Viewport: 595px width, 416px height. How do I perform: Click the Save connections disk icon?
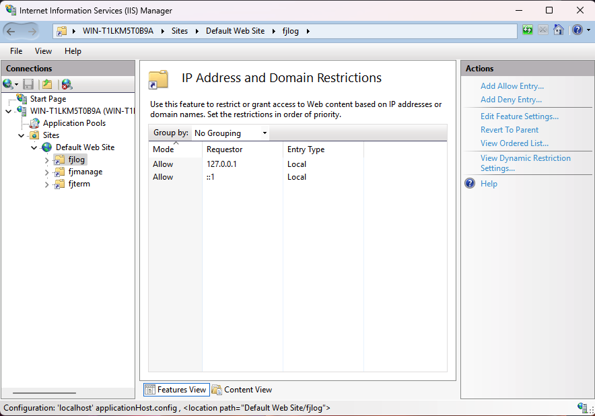27,83
